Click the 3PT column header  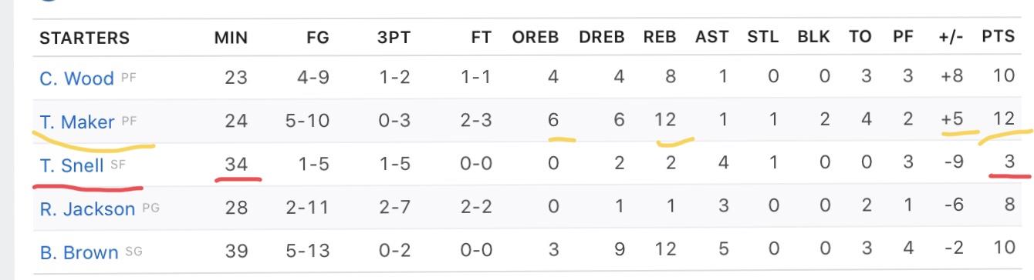coord(394,38)
